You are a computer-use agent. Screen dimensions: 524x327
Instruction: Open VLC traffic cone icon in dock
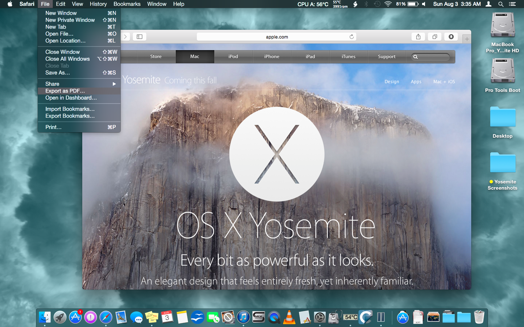point(289,317)
